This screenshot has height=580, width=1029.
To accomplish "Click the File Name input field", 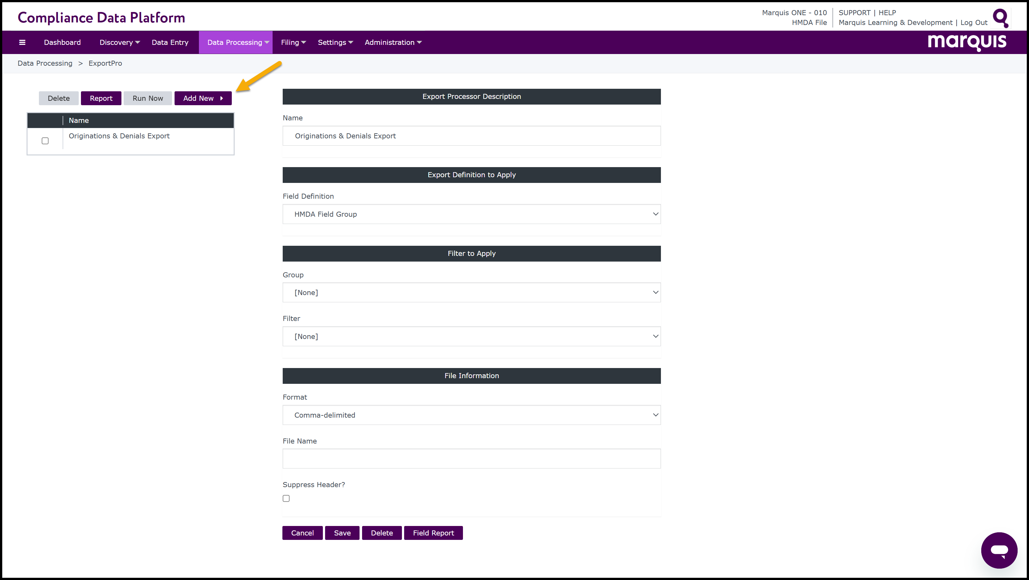I will [471, 459].
